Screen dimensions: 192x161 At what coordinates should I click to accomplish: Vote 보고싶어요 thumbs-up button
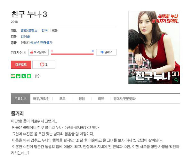click(x=38, y=52)
